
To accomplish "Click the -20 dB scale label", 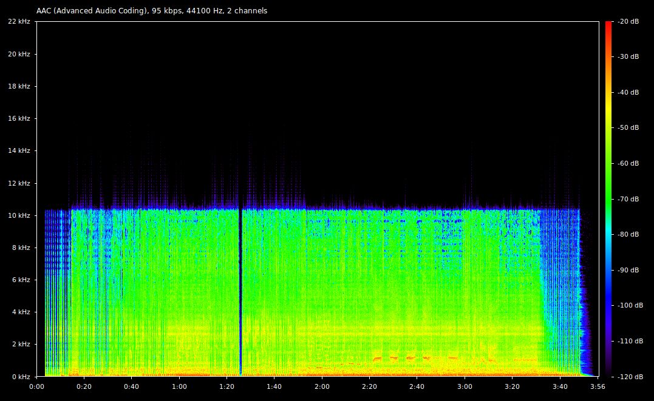I will (628, 21).
